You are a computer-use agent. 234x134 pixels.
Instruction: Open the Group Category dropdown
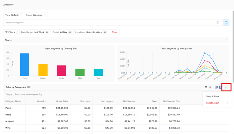(36, 15)
